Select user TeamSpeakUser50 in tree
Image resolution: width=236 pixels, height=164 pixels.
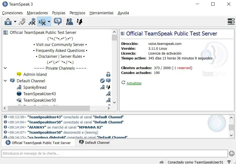(40, 100)
